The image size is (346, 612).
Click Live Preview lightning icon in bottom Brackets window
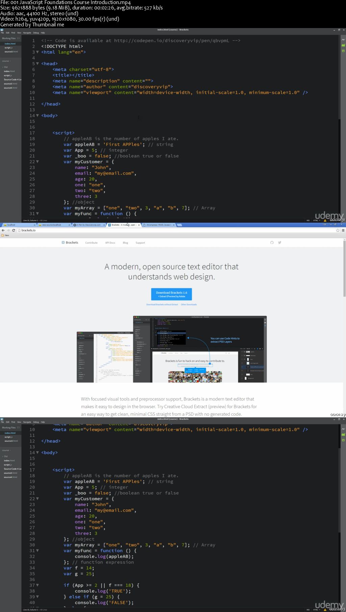coord(343,429)
